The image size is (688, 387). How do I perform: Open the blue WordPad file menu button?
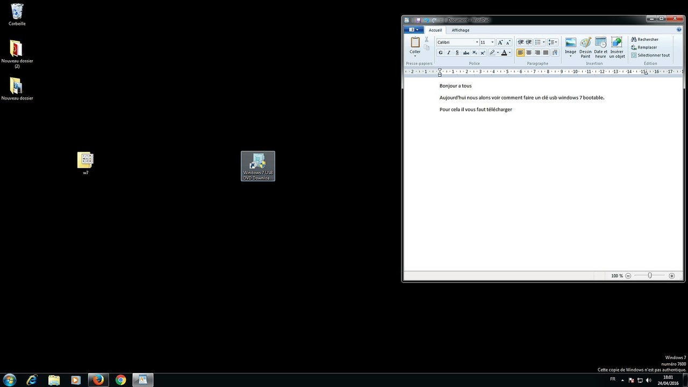pyautogui.click(x=413, y=30)
